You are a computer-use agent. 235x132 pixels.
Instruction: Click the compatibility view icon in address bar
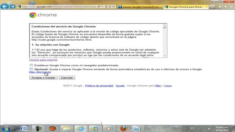point(106,7)
